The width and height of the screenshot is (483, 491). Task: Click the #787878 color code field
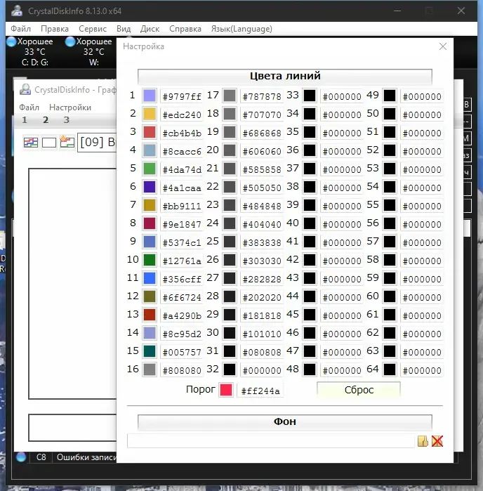point(262,96)
